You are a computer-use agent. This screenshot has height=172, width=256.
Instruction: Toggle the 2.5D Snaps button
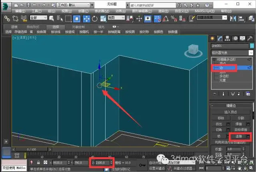tap(157, 18)
